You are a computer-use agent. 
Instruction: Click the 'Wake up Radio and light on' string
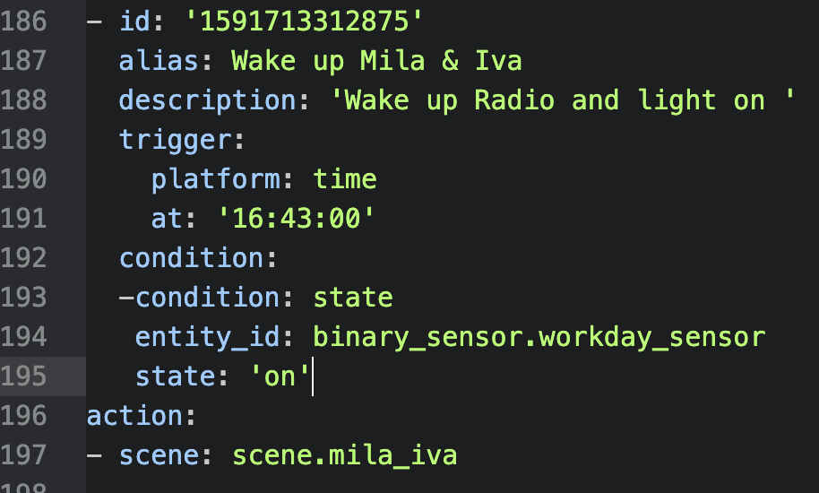563,100
